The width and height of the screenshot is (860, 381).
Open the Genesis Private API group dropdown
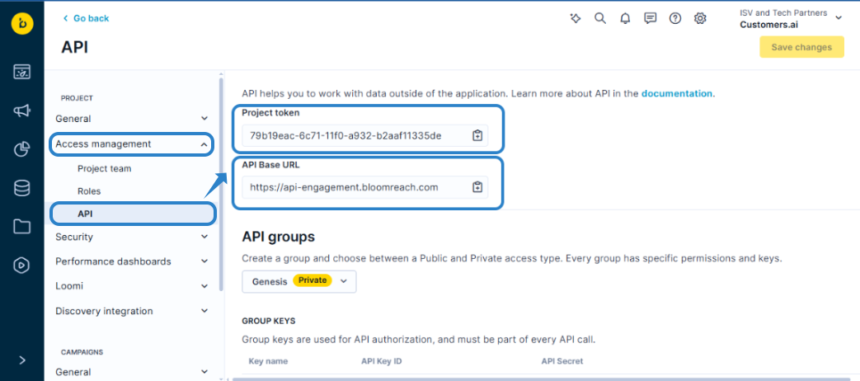coord(299,281)
